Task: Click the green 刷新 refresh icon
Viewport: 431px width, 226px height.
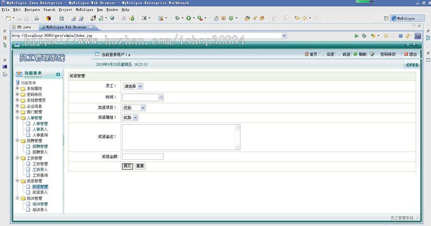Action: click(355, 54)
